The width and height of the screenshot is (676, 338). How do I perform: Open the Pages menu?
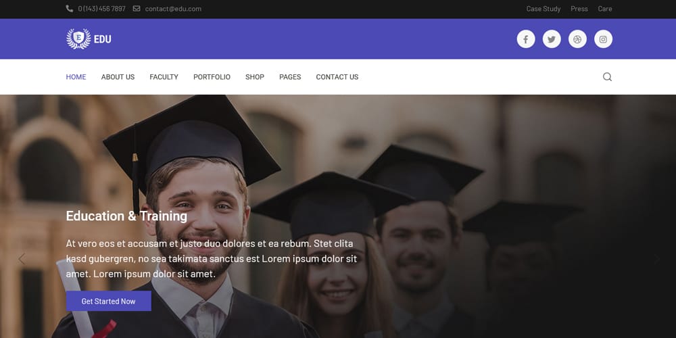coord(290,77)
